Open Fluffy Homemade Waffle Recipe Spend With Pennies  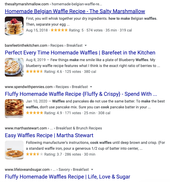pyautogui.click(x=81, y=94)
